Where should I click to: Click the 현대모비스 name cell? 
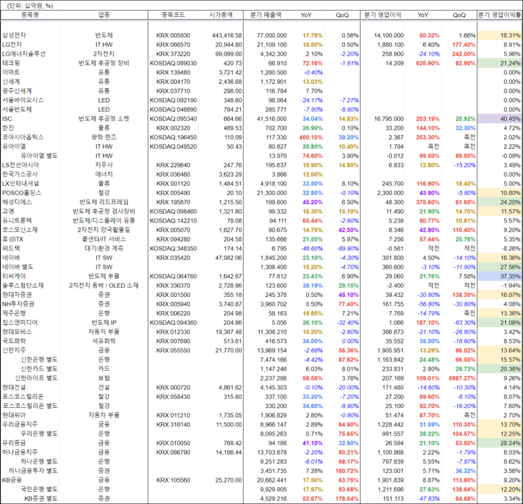pos(17,332)
